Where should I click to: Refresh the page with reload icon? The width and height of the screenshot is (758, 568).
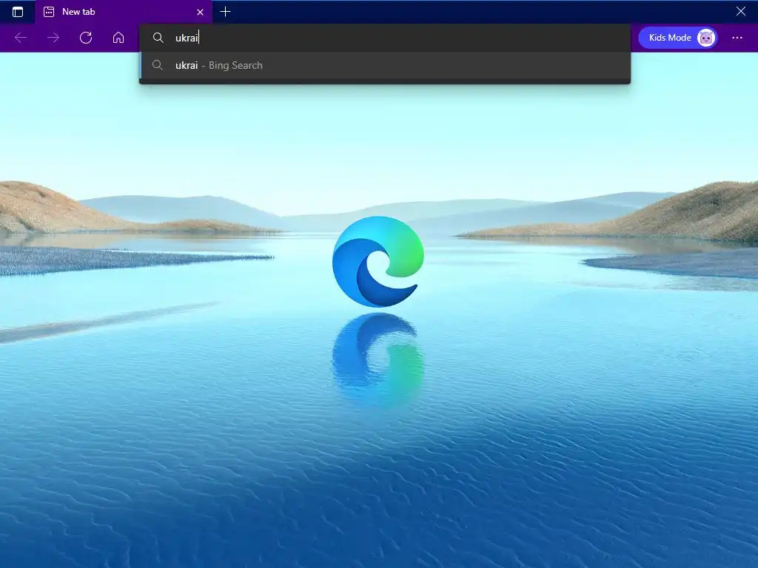[86, 38]
